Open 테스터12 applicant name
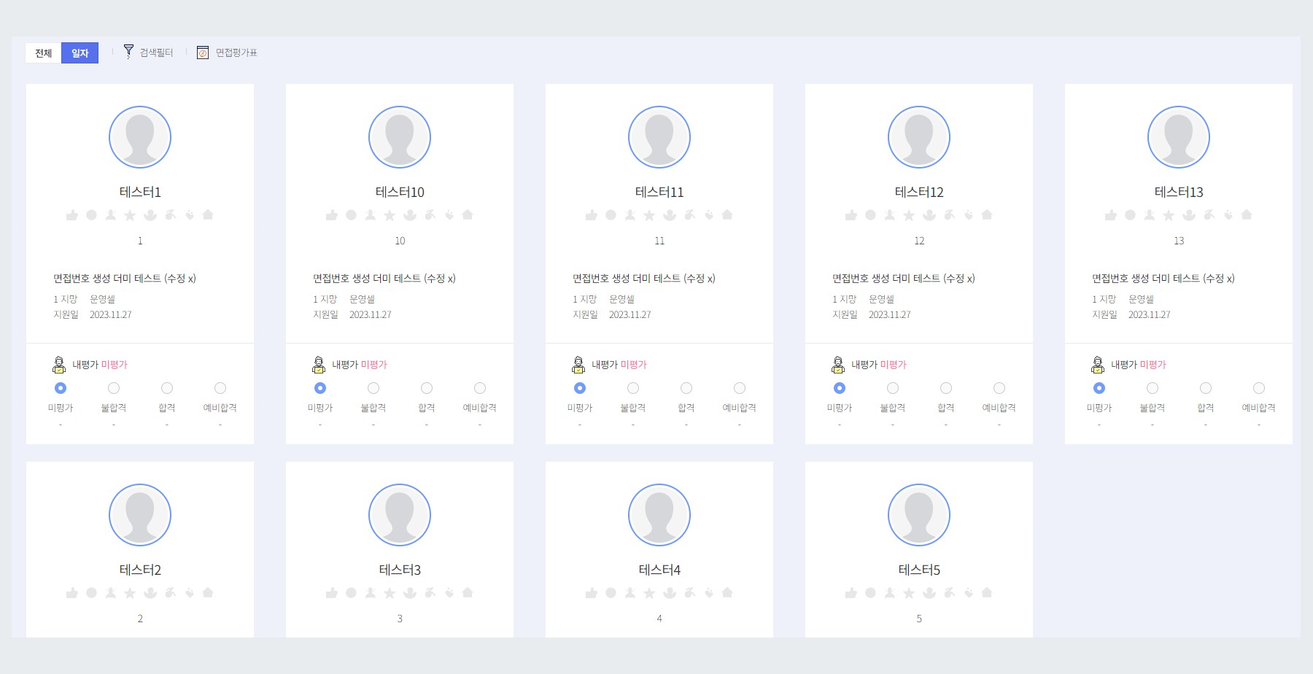 point(919,192)
